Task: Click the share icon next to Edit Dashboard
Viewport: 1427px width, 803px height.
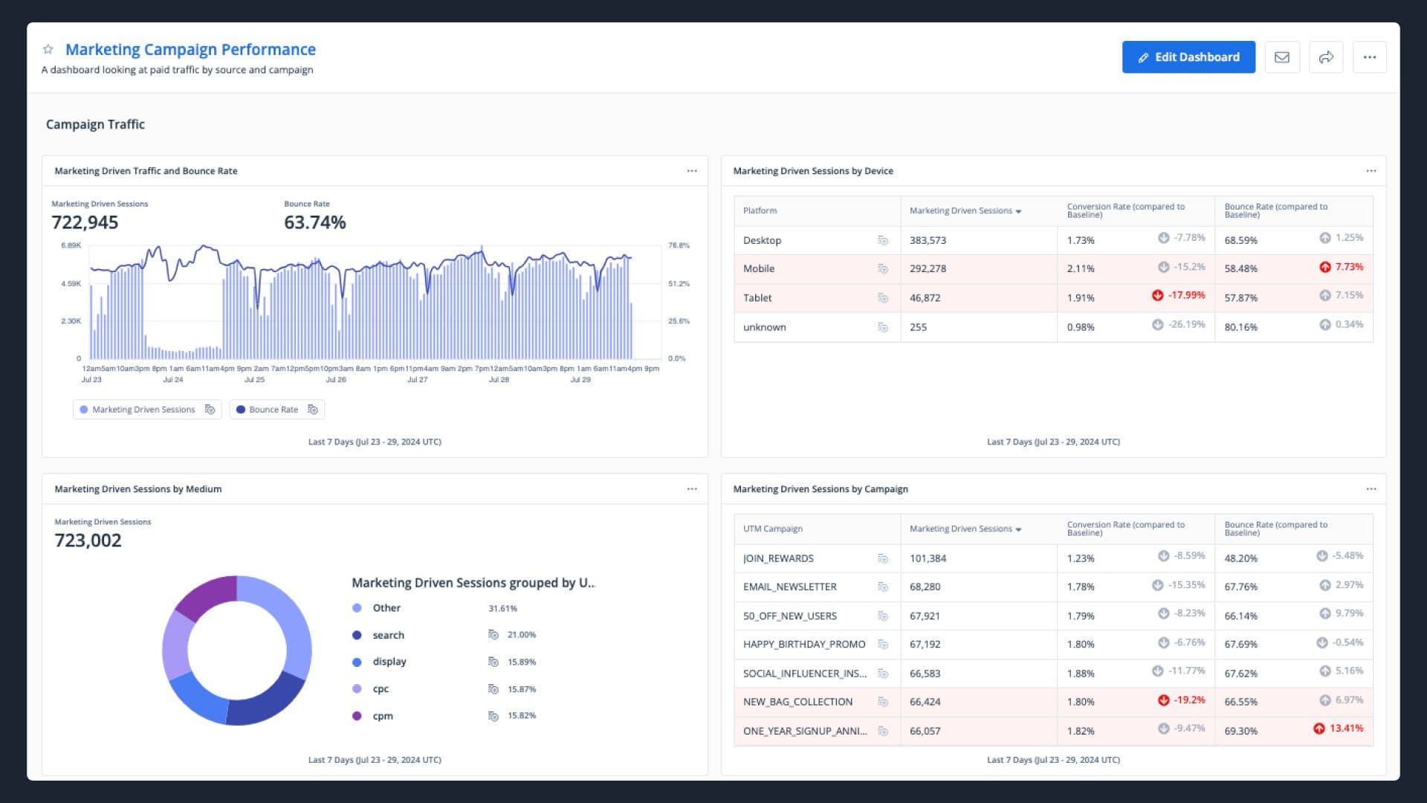Action: click(x=1326, y=57)
